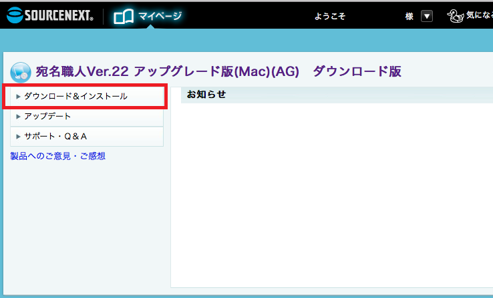Click the 製品へのご意見・ご感想 link

point(58,156)
